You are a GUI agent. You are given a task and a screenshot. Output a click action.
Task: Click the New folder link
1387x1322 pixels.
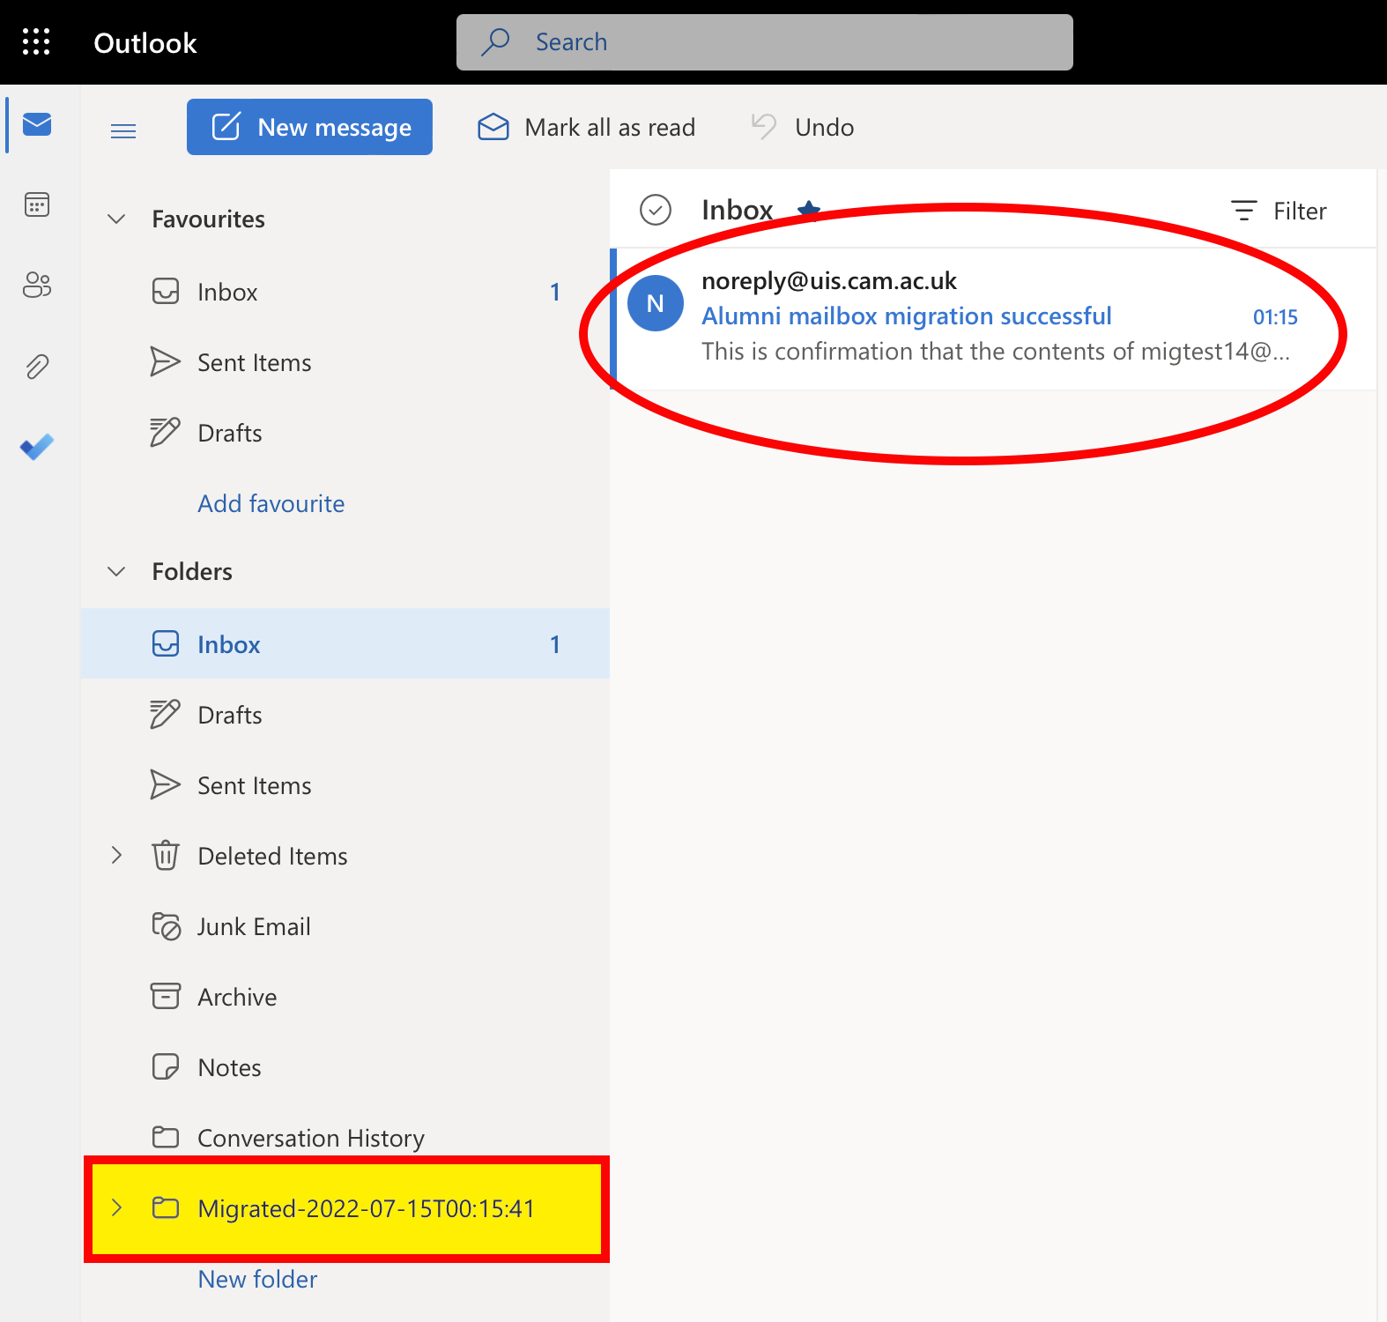click(257, 1279)
